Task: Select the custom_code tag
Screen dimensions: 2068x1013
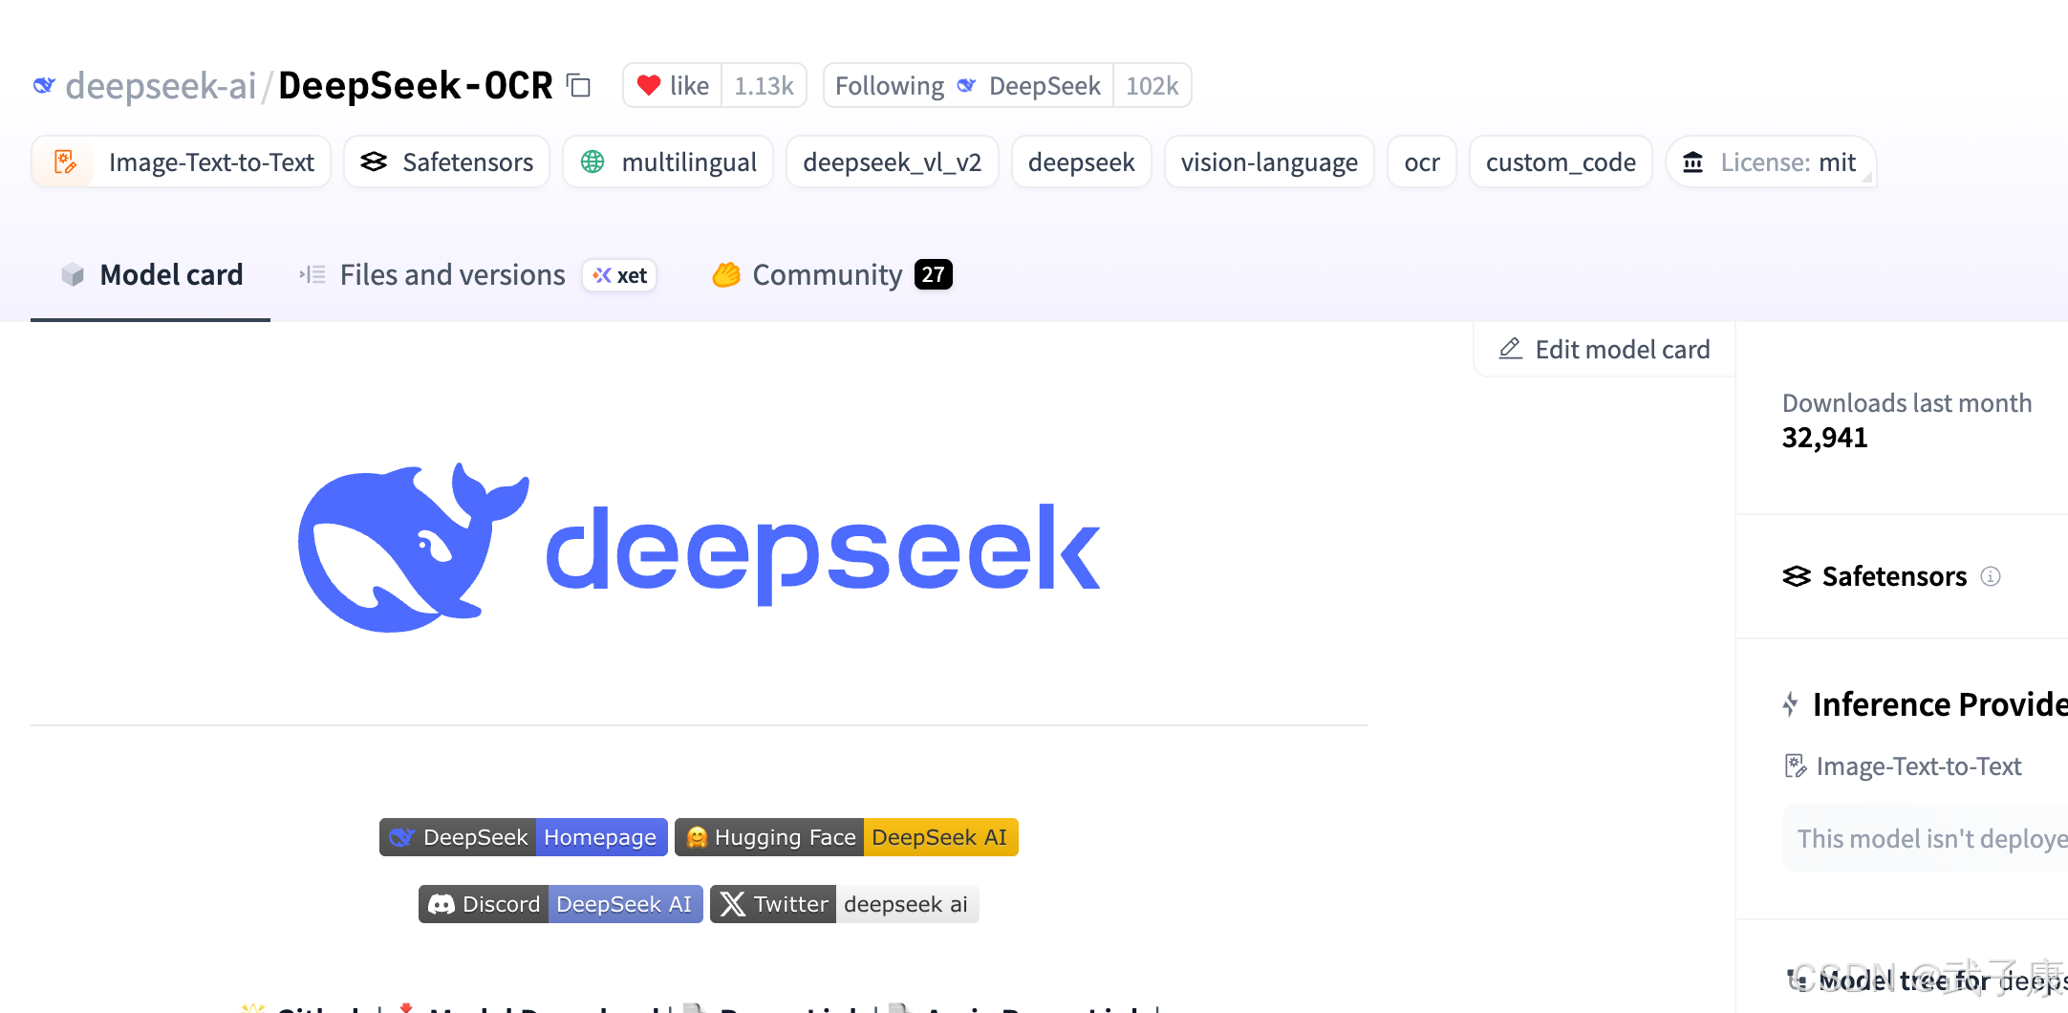Action: coord(1561,162)
